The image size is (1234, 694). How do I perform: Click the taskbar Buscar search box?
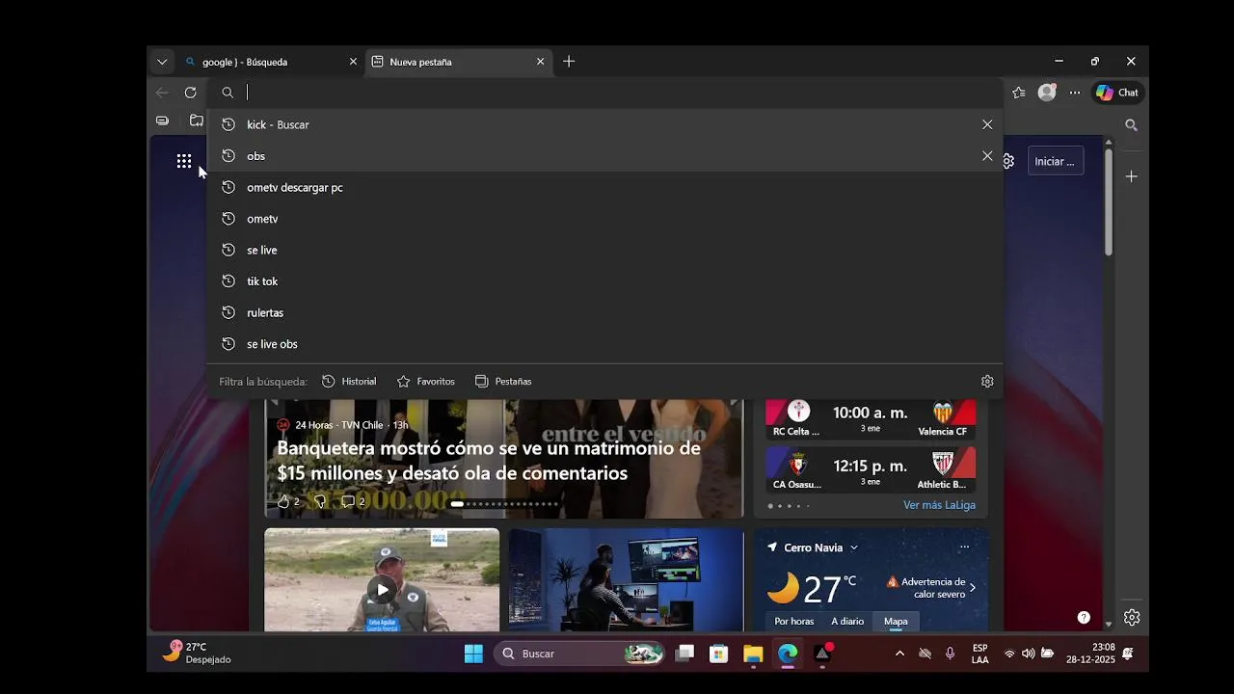click(581, 654)
